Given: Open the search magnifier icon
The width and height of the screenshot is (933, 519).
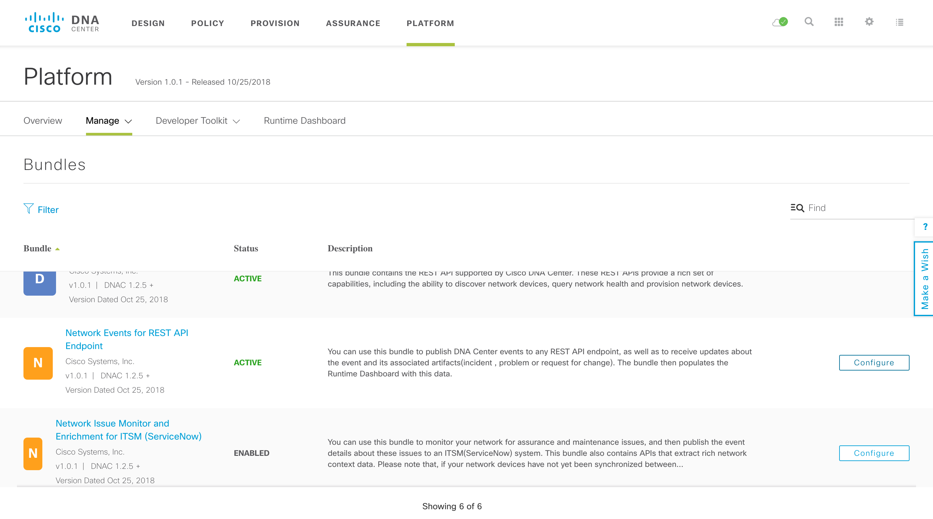Looking at the screenshot, I should [x=809, y=22].
